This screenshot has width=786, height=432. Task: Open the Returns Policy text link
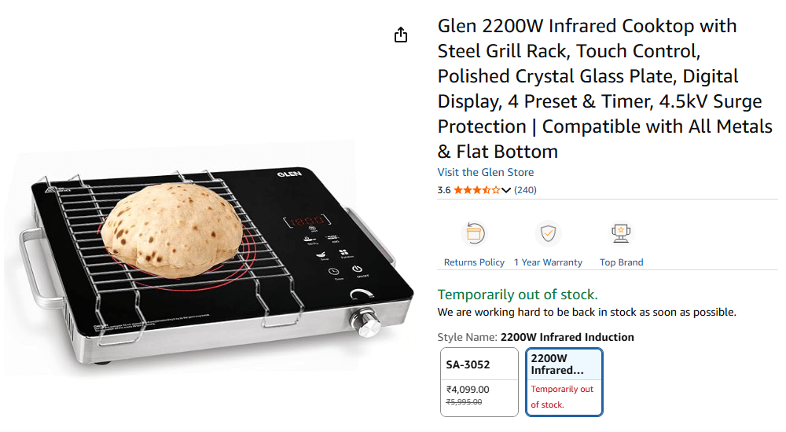coord(474,262)
